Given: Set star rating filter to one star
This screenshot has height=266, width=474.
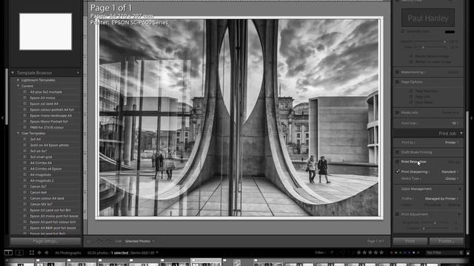Looking at the screenshot, I should pyautogui.click(x=358, y=253).
